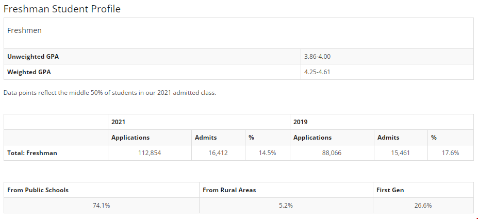Select the 88,066 applications cell
Viewport: 478px width, 219px height.
(332, 153)
